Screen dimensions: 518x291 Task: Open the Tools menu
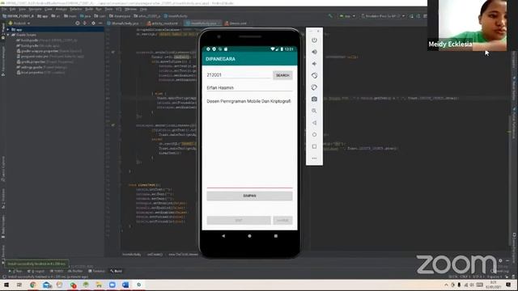pyautogui.click(x=108, y=9)
